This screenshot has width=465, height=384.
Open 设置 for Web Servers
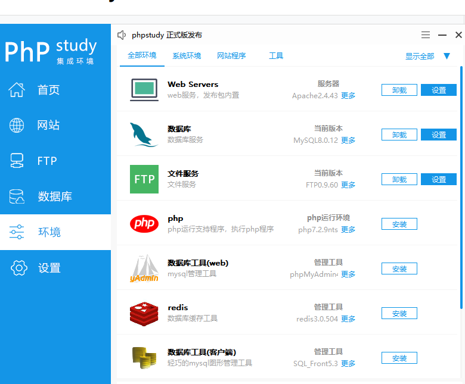[x=439, y=90]
